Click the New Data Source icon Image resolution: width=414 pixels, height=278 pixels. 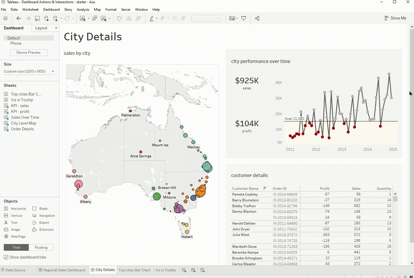[46, 18]
